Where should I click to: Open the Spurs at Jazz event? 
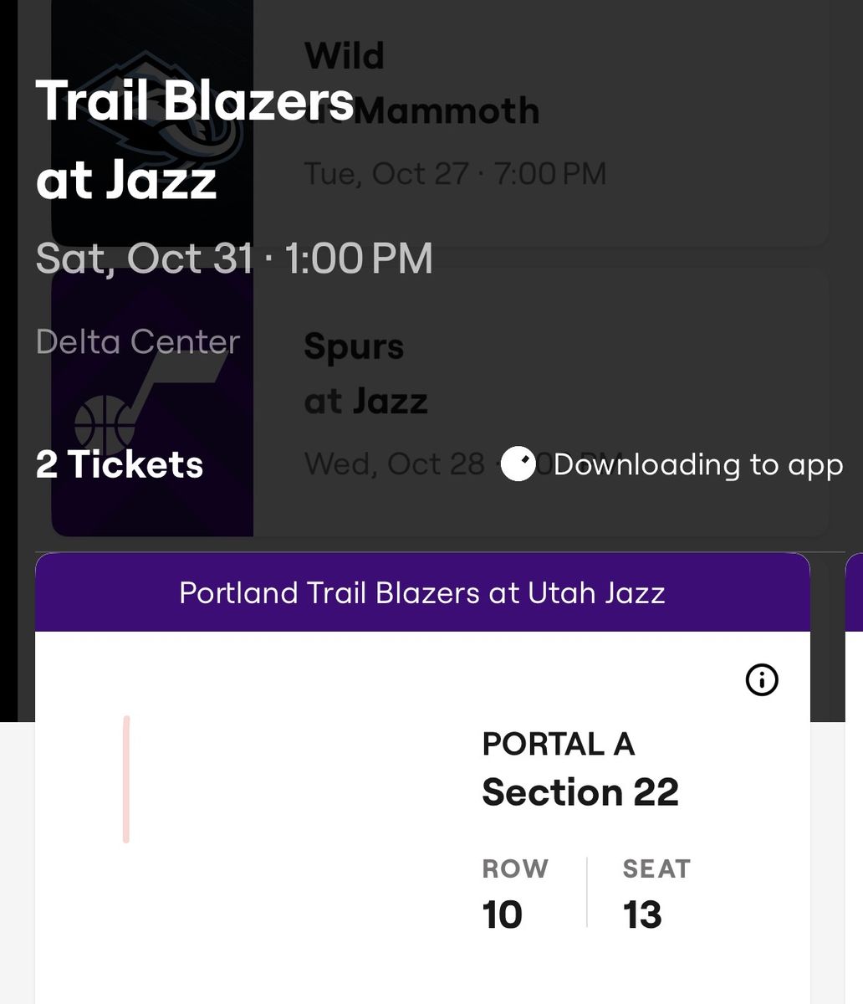click(x=441, y=402)
